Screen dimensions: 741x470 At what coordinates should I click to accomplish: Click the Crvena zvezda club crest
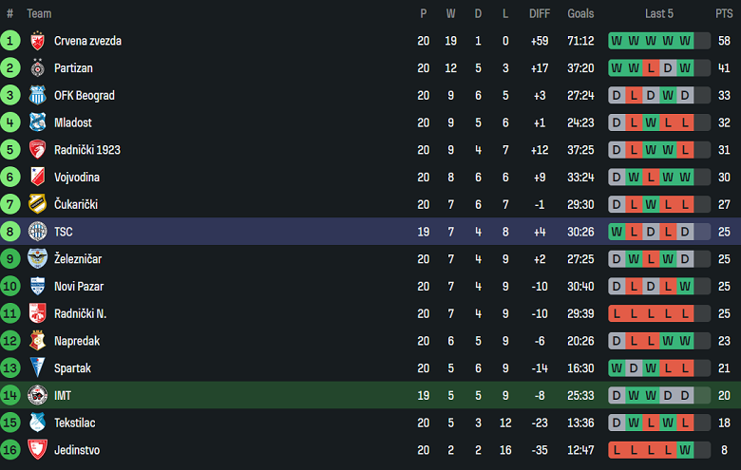point(37,41)
